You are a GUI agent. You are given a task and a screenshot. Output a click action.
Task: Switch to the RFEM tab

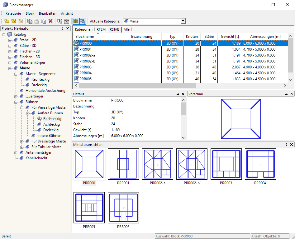[x=101, y=29]
